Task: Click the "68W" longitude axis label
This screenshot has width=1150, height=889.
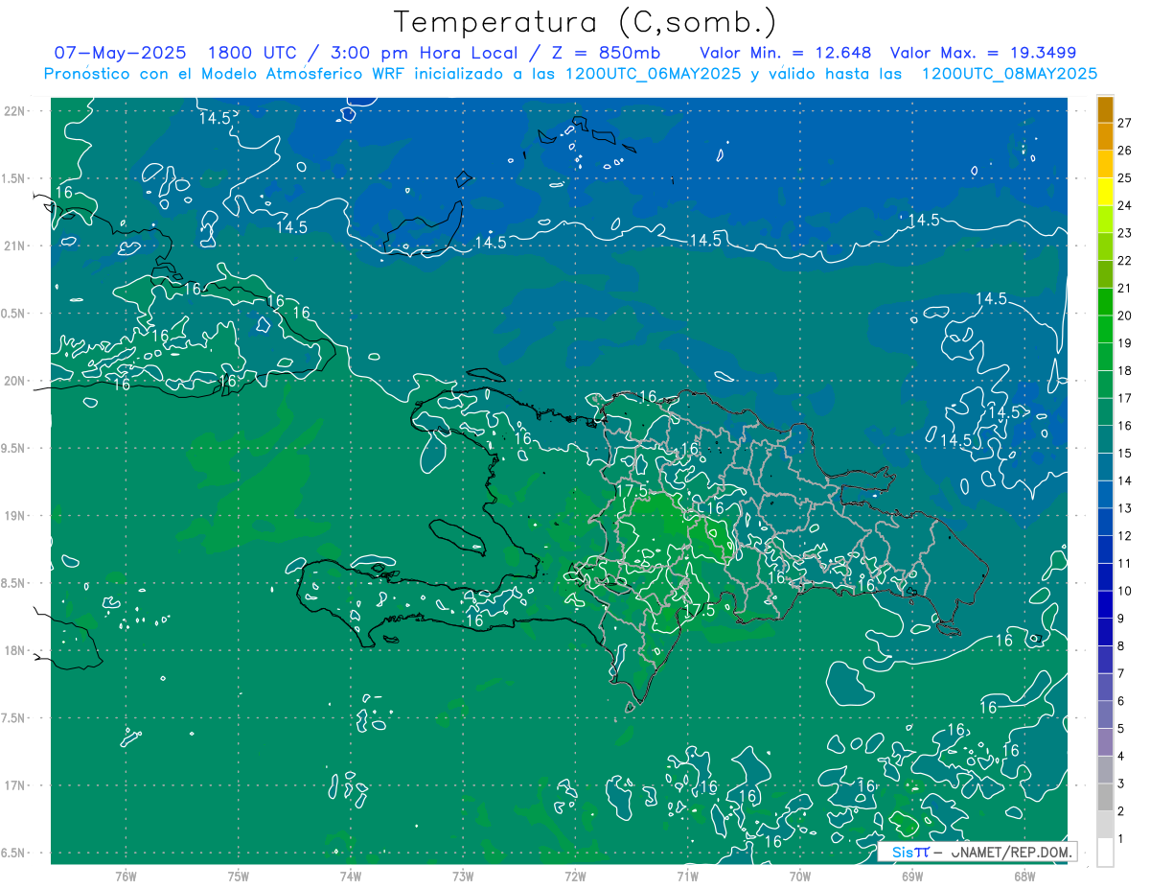Action: [1024, 876]
